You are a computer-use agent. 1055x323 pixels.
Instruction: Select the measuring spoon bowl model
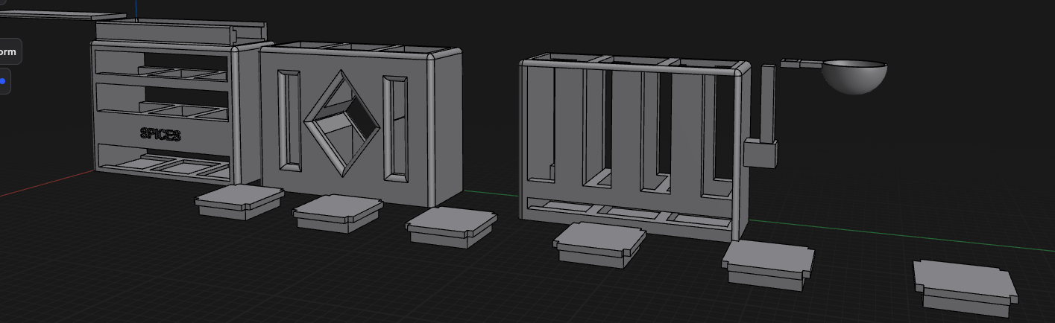(x=854, y=77)
